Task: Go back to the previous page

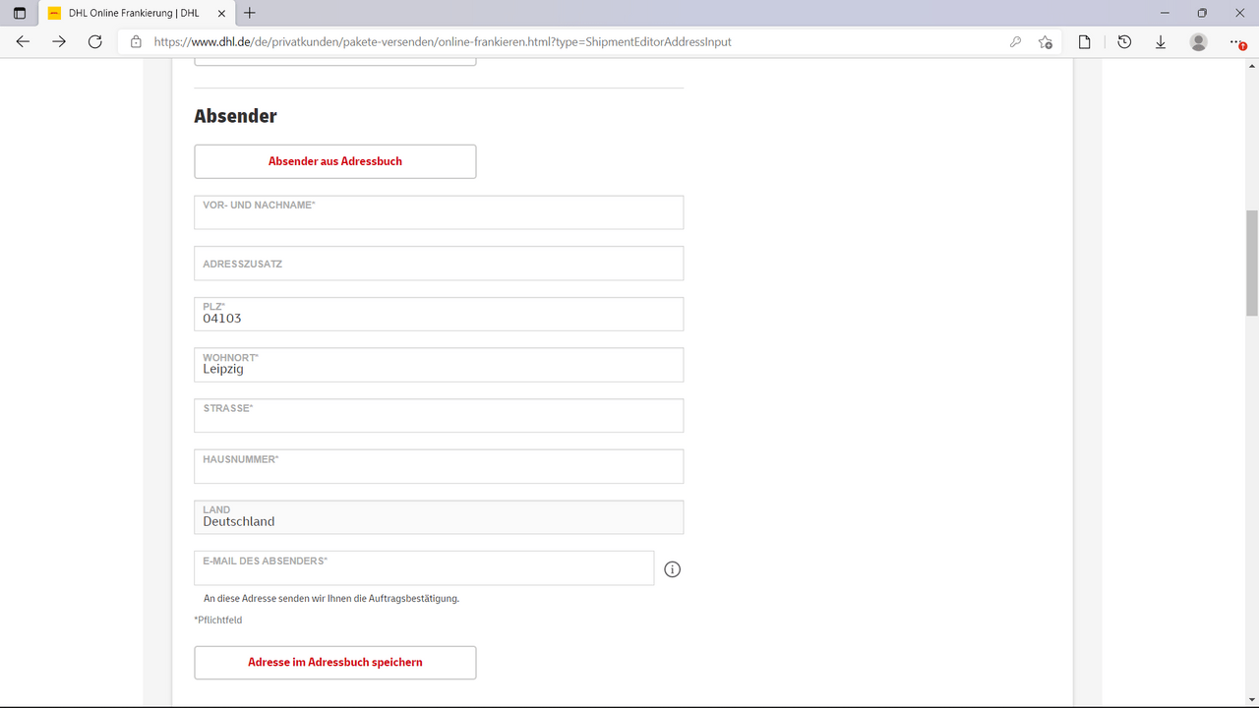Action: point(23,42)
